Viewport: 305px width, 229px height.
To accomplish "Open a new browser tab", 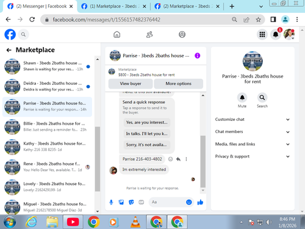I will click(x=232, y=7).
